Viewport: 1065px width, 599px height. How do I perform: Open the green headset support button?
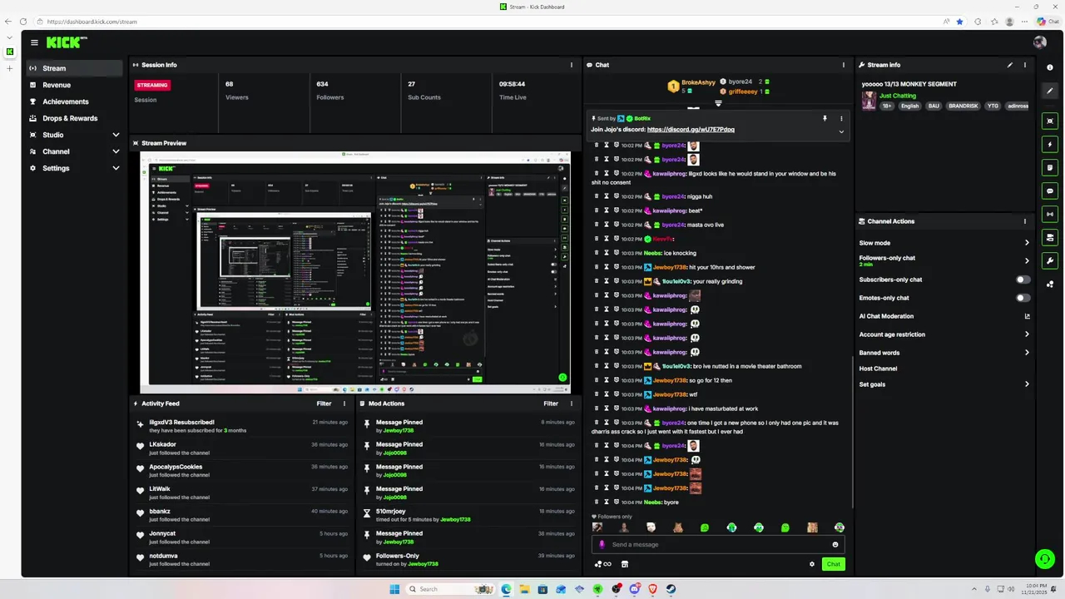tap(1043, 559)
